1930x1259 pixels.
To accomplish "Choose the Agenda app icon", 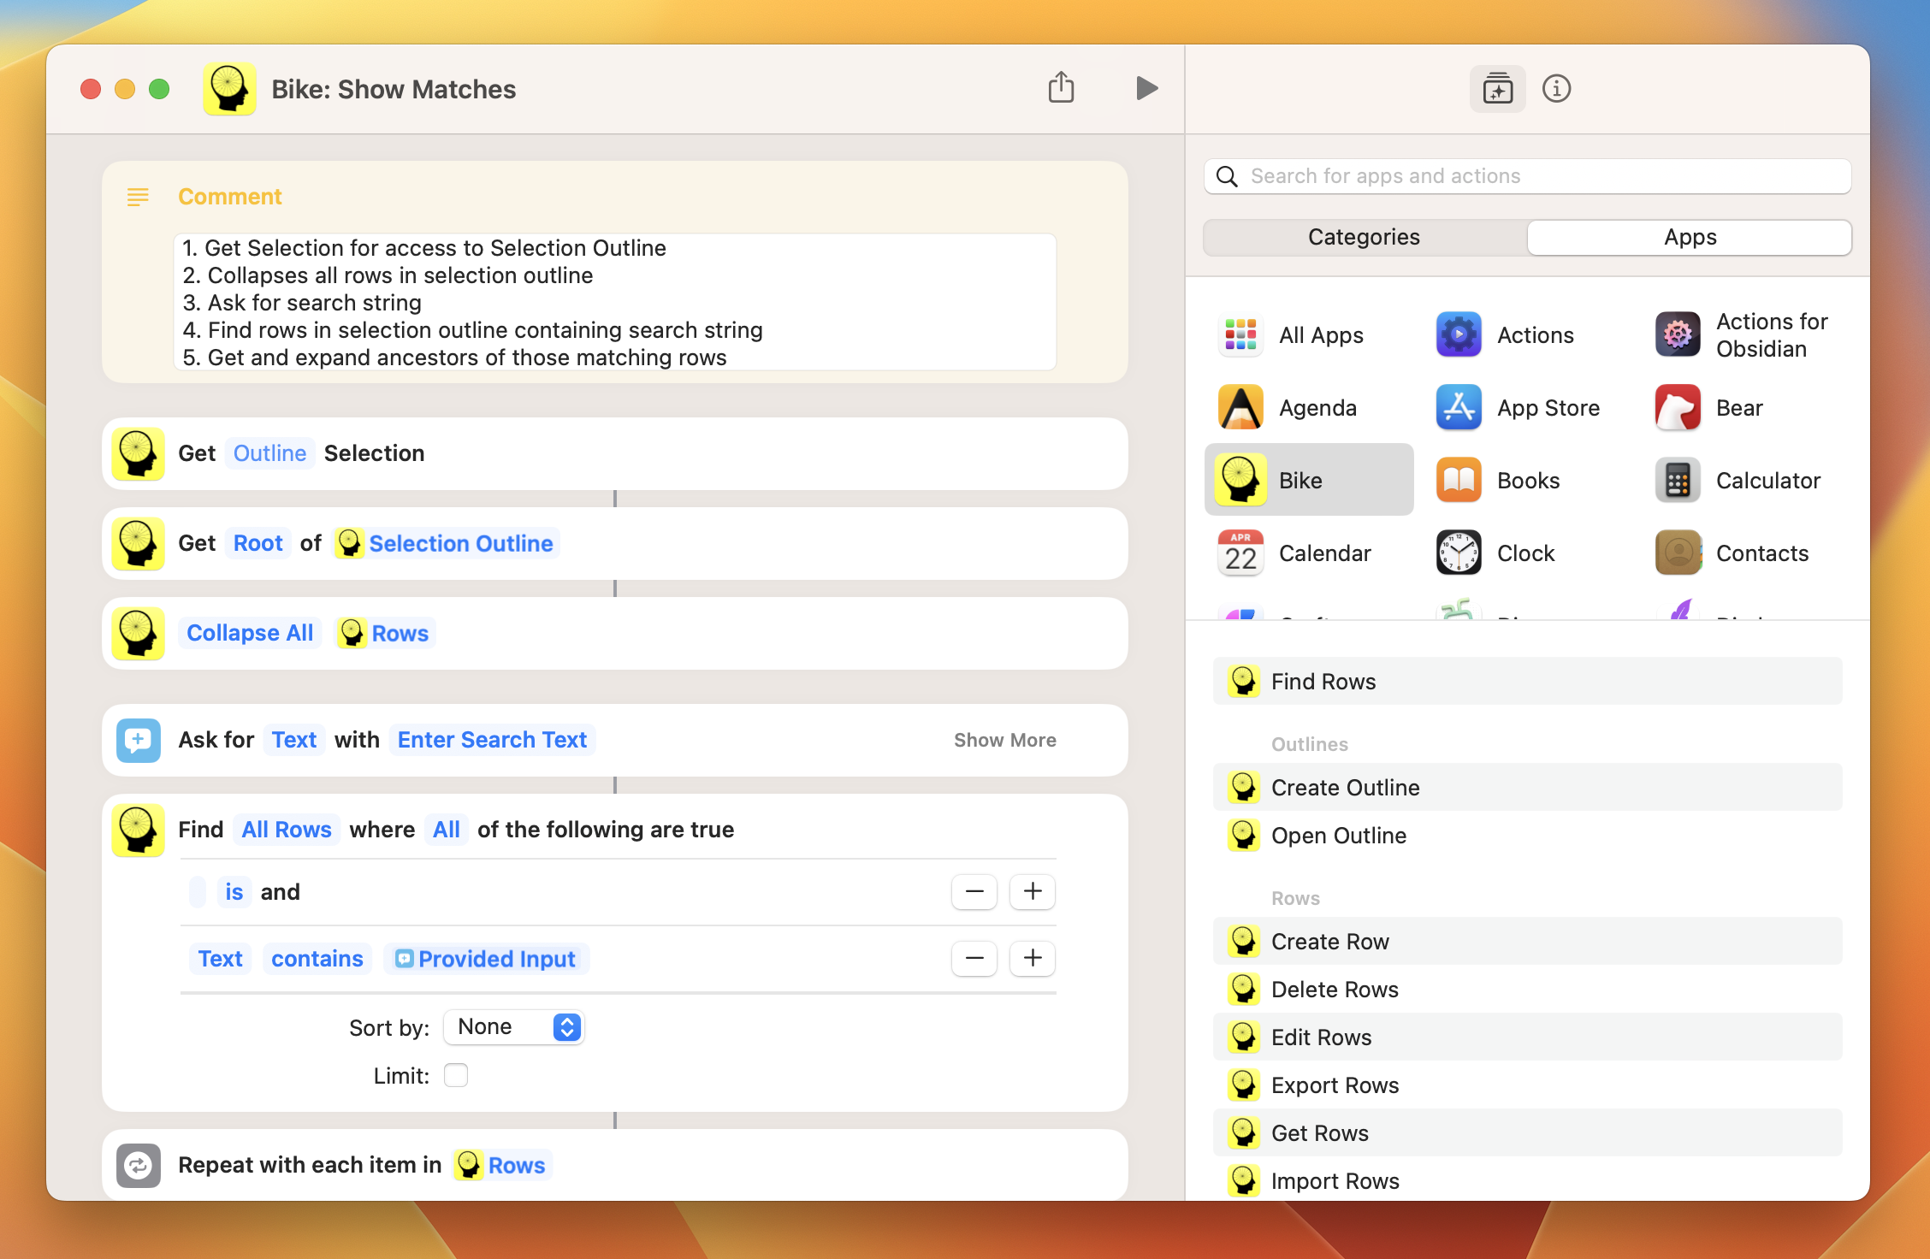I will (x=1240, y=408).
